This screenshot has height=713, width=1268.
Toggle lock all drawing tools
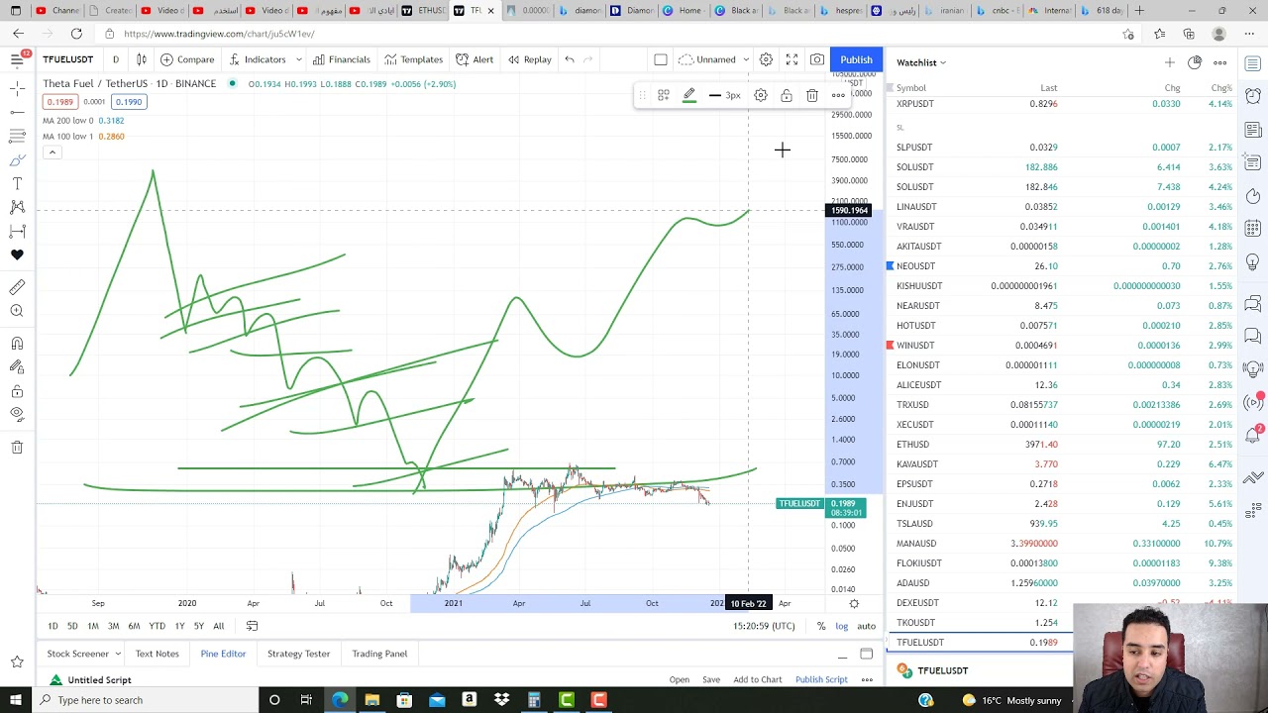17,367
